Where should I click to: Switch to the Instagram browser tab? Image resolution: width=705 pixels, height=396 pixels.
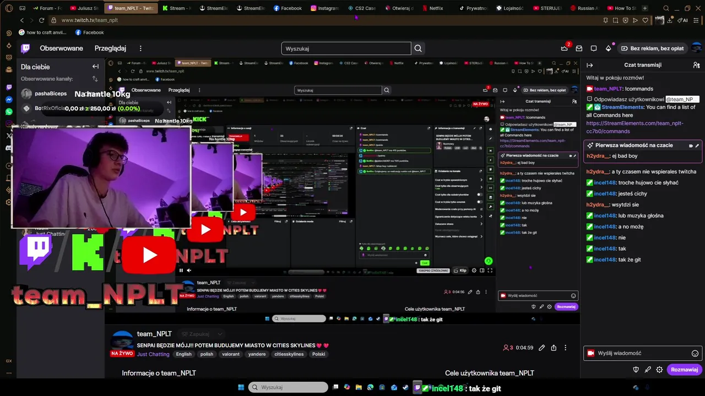coord(325,8)
